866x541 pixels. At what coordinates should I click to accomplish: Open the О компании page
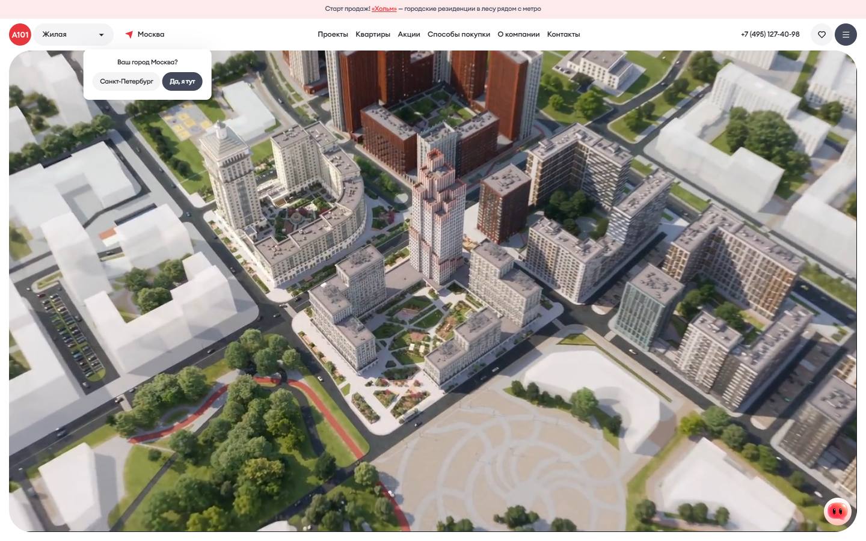pyautogui.click(x=518, y=34)
